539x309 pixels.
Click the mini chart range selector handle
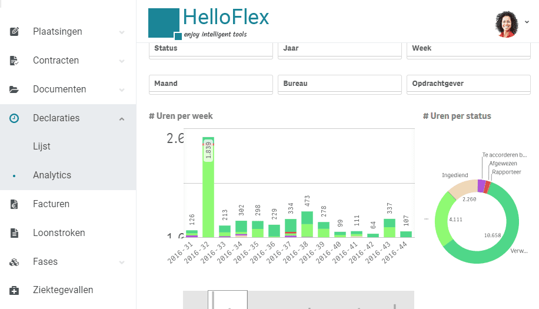coord(228,300)
